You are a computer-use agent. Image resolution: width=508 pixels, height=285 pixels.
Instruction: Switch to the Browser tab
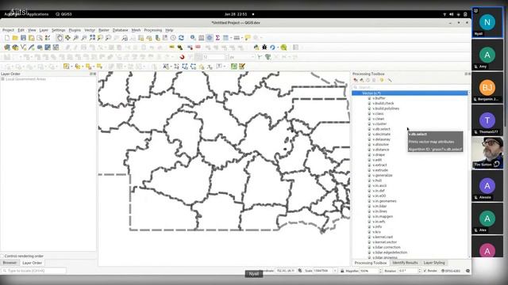click(x=10, y=263)
